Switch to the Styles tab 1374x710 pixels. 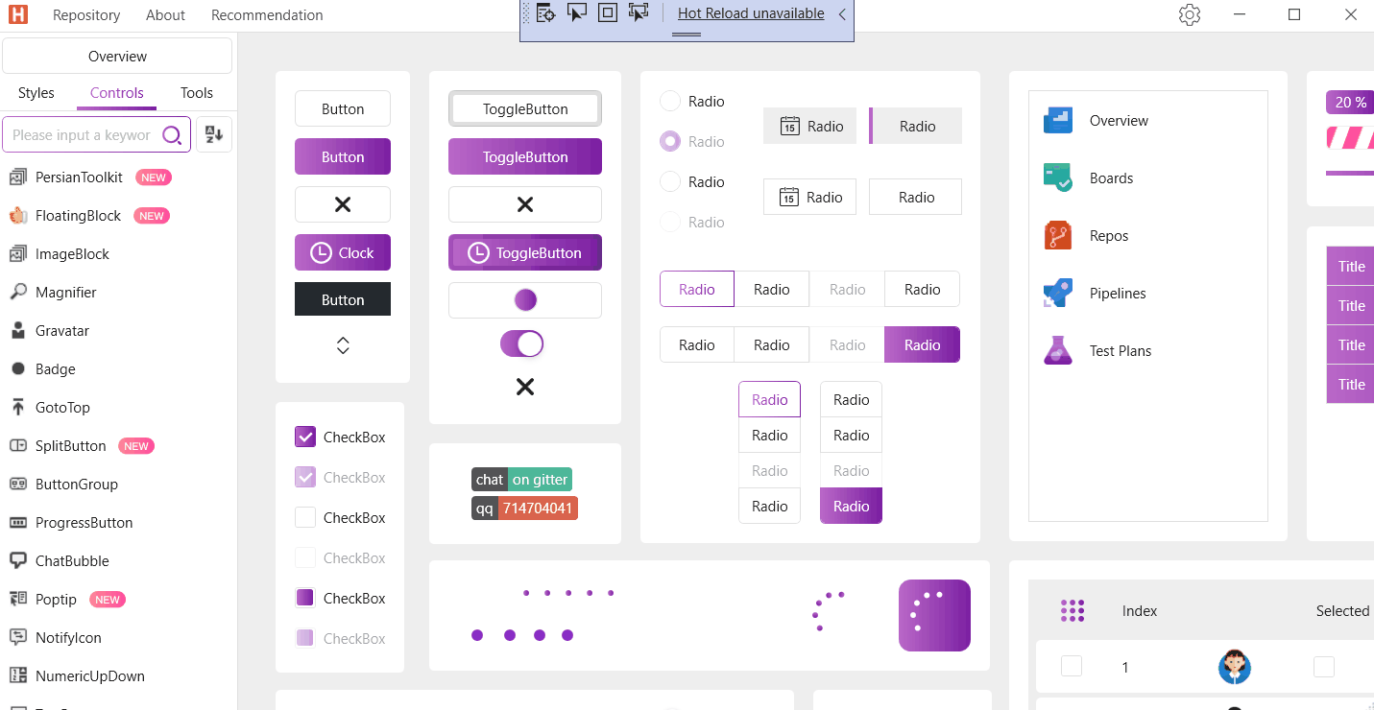coord(36,93)
